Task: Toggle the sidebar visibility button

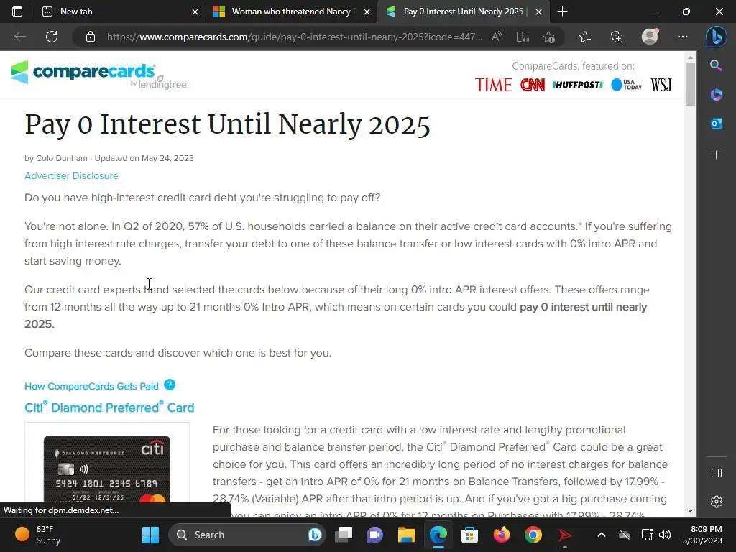Action: [717, 473]
